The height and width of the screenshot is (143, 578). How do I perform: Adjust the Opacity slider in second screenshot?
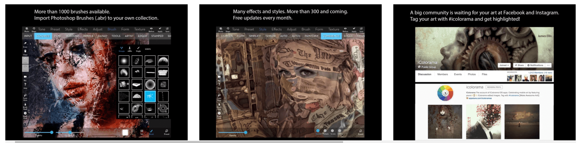click(x=233, y=132)
